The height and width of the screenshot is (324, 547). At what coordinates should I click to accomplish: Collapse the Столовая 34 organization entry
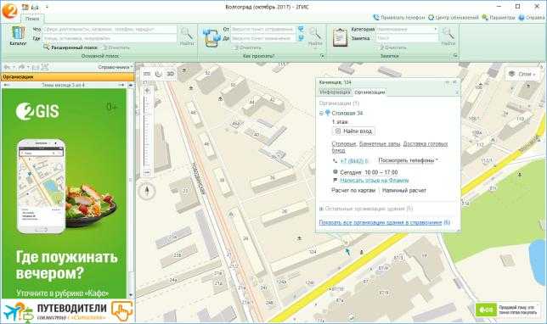click(x=321, y=113)
